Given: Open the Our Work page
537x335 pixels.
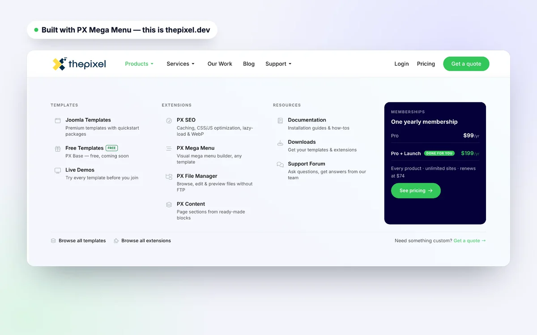Looking at the screenshot, I should click(220, 64).
